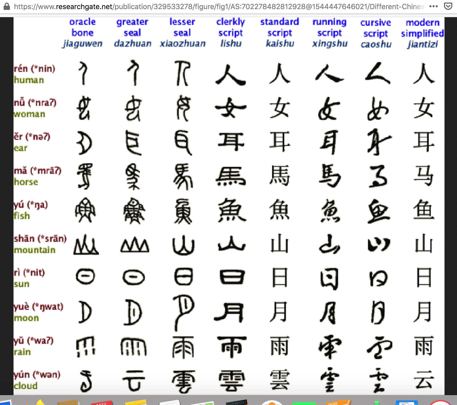This screenshot has width=457, height=405.
Task: Click the 'oracle bone jiaguwen' column header
Action: click(82, 33)
